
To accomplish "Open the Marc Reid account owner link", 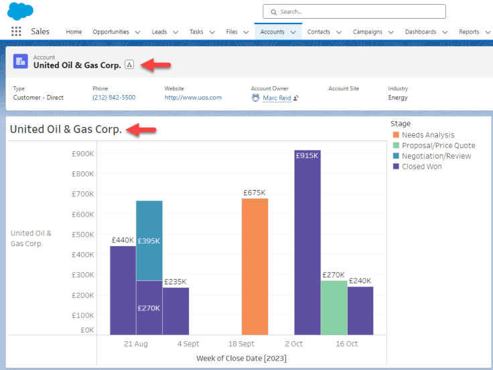I will [277, 98].
